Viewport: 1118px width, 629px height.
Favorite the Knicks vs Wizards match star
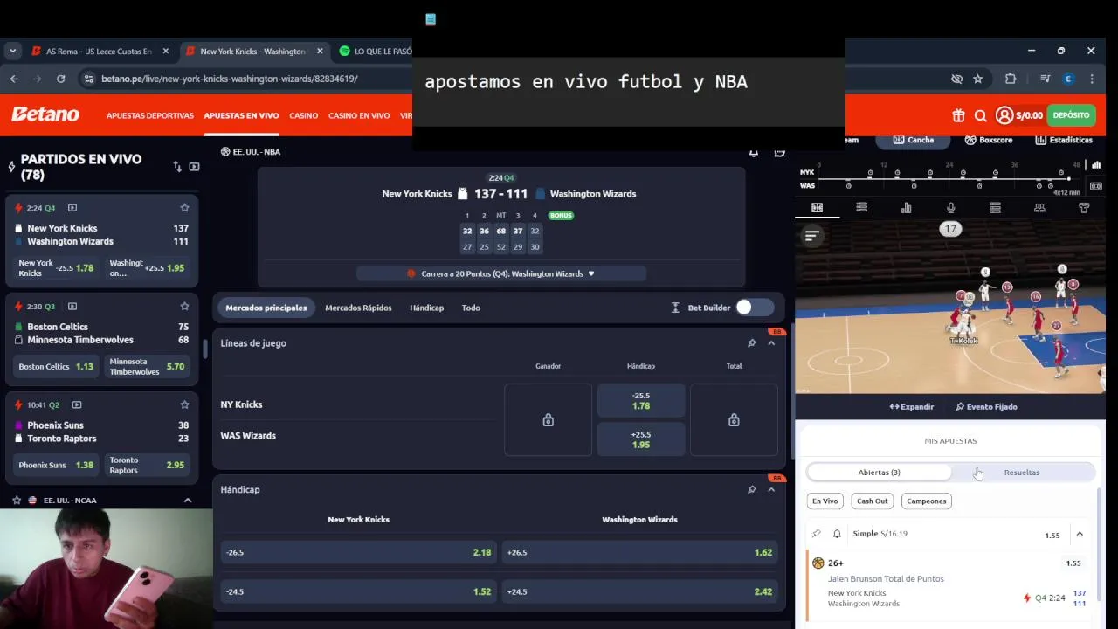pos(184,208)
